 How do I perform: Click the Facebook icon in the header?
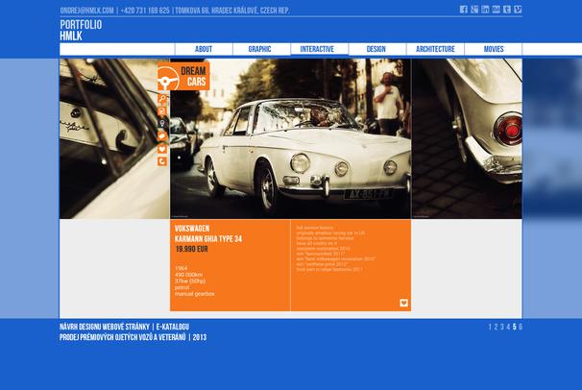point(463,10)
